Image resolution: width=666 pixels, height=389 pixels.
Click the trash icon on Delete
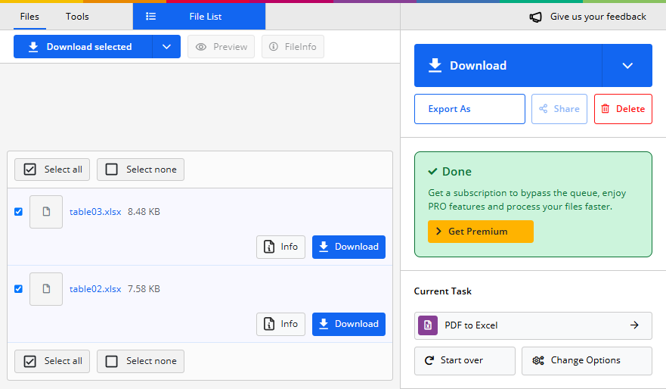coord(606,109)
